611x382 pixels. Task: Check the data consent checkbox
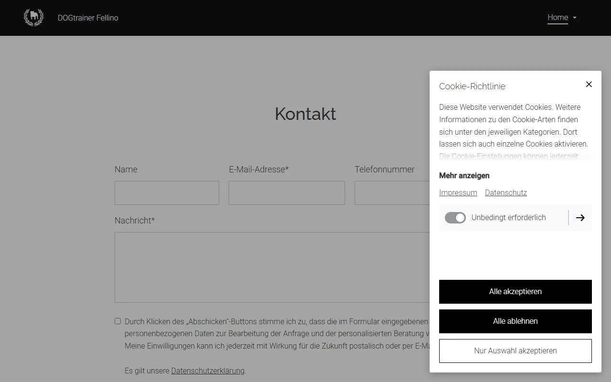(x=118, y=321)
